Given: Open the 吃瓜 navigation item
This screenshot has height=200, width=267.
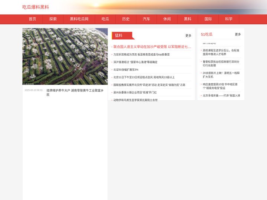Looking at the screenshot, I should point(105,19).
